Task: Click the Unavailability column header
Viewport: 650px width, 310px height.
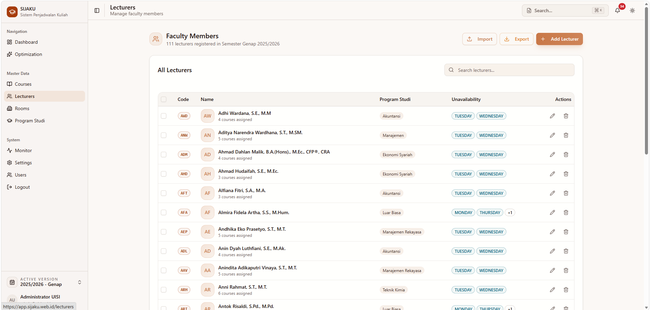Action: click(466, 99)
